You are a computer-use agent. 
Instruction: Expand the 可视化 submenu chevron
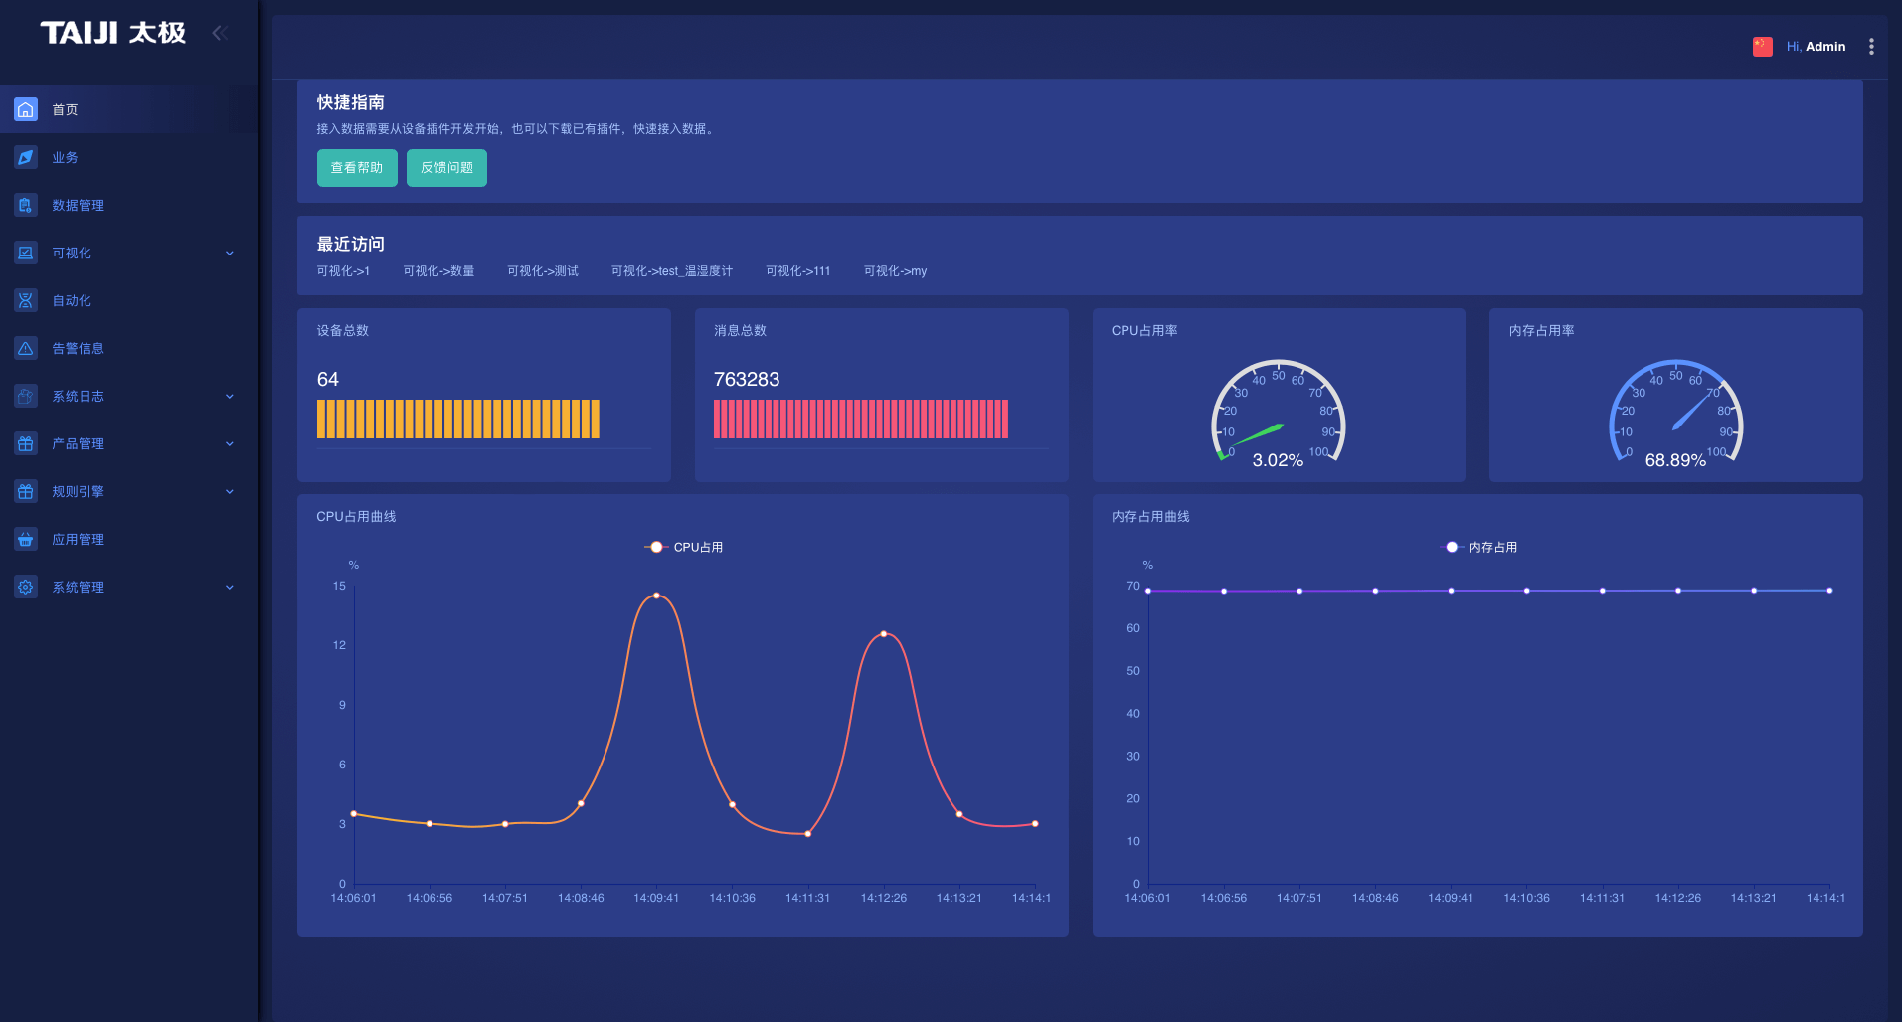pyautogui.click(x=230, y=253)
